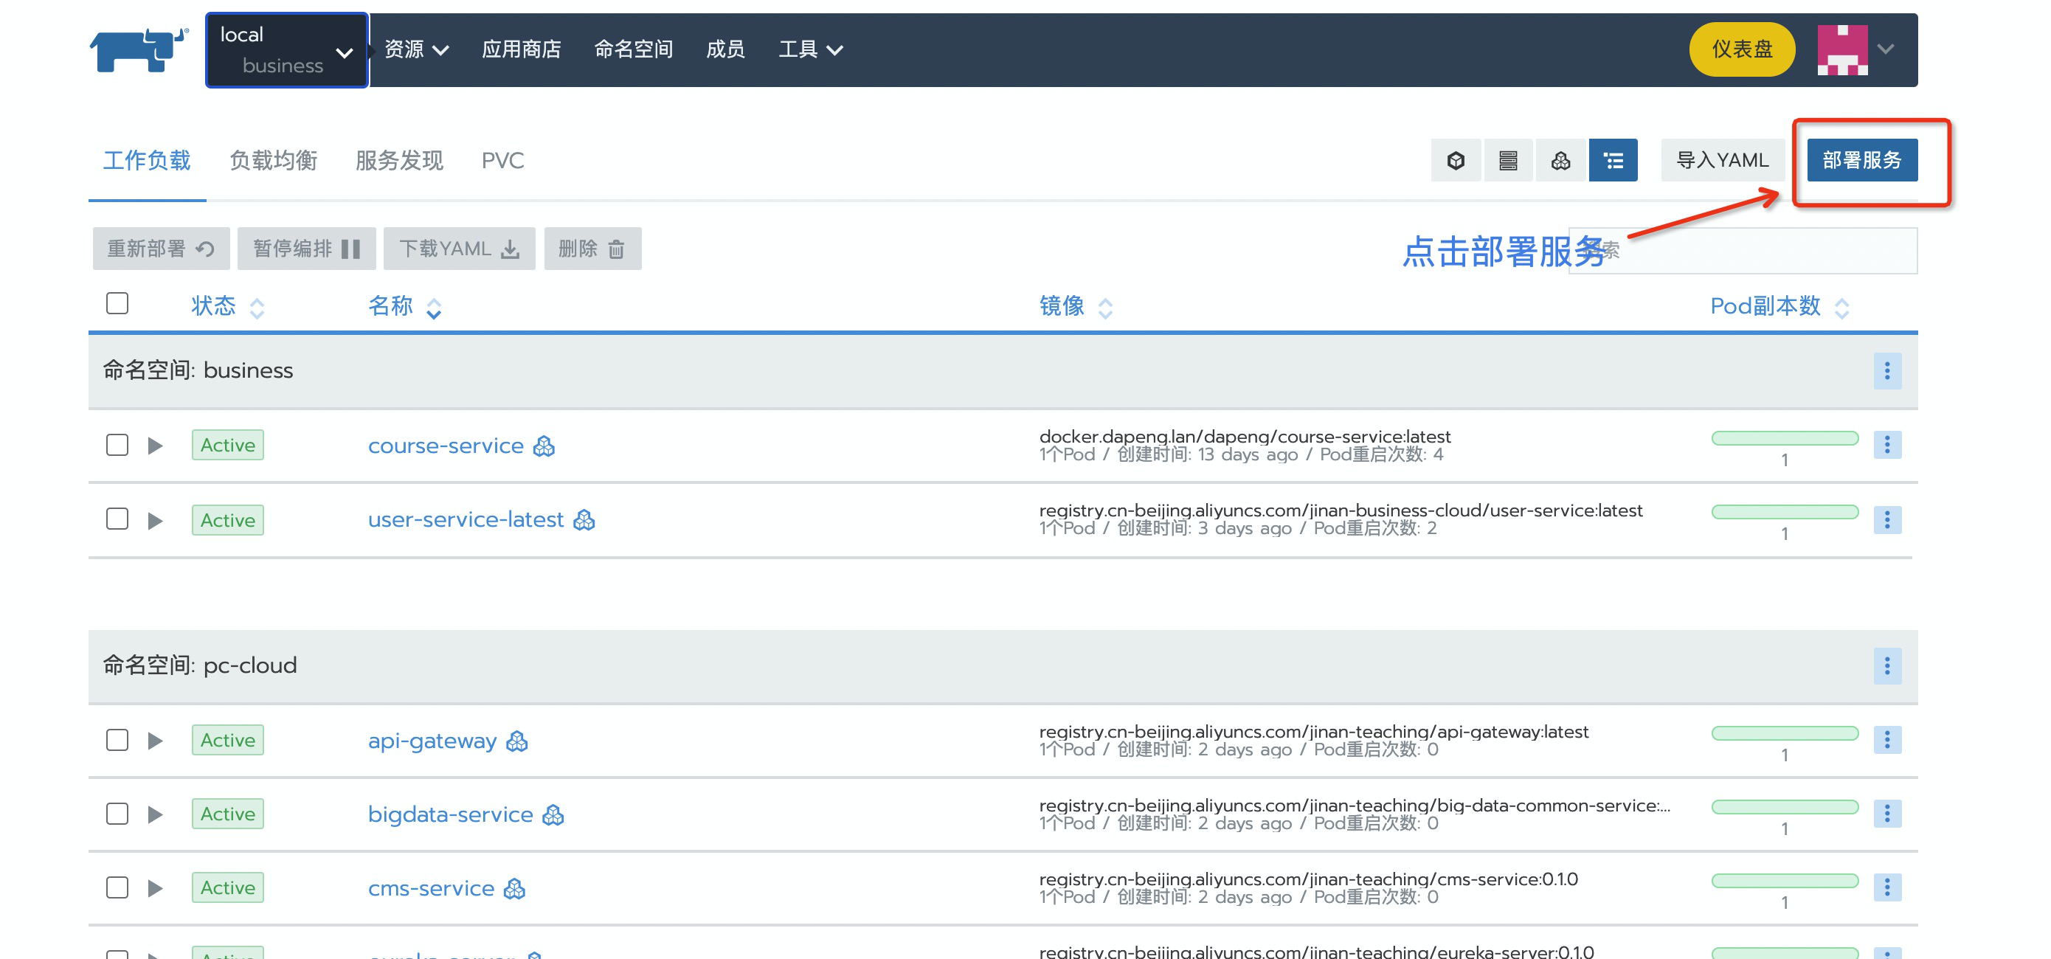Tick the checkbox for user-service-latest
Image resolution: width=2051 pixels, height=959 pixels.
pyautogui.click(x=117, y=519)
